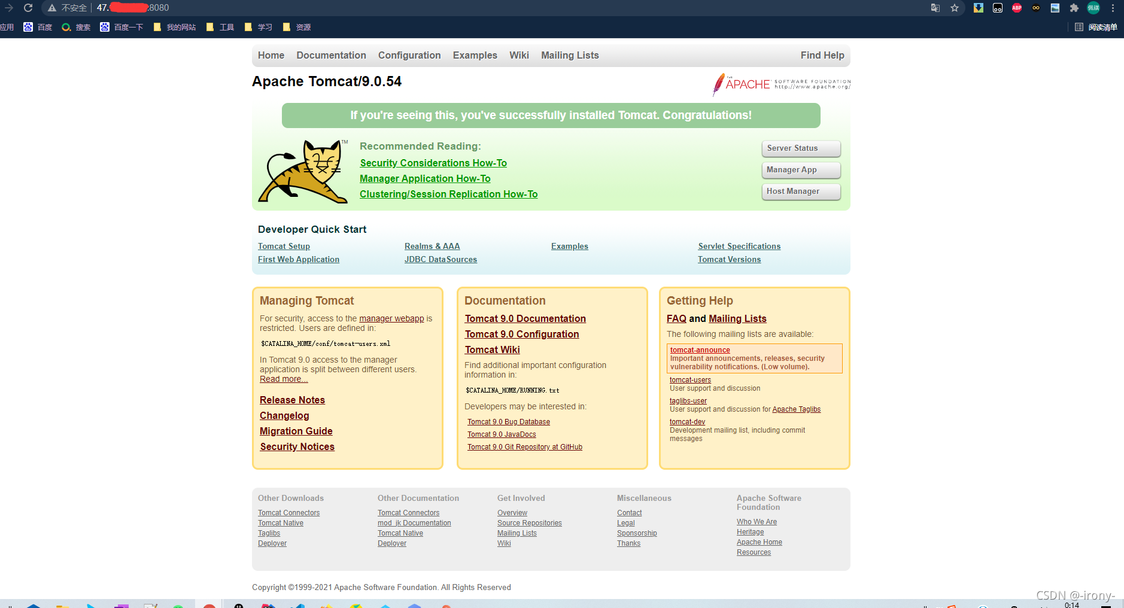Open the manager webapp link
The image size is (1124, 608).
click(x=391, y=318)
